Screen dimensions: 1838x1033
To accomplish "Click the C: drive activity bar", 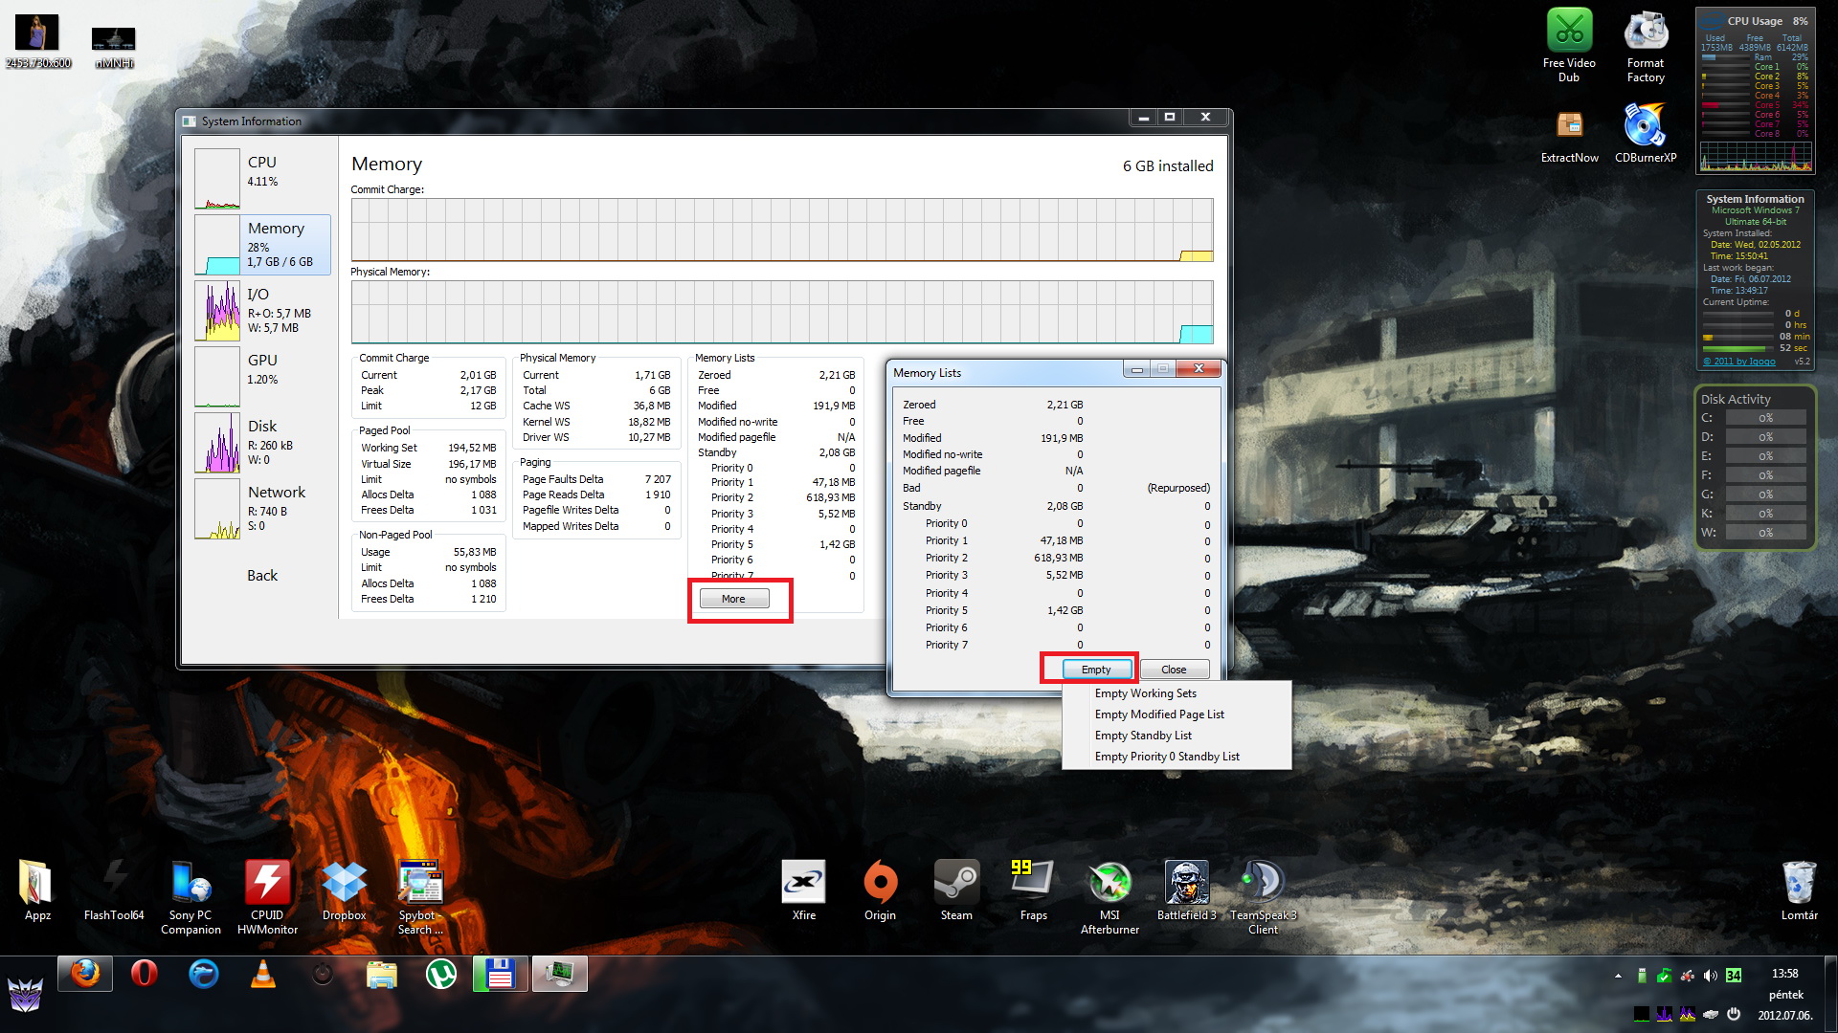I will [1765, 418].
